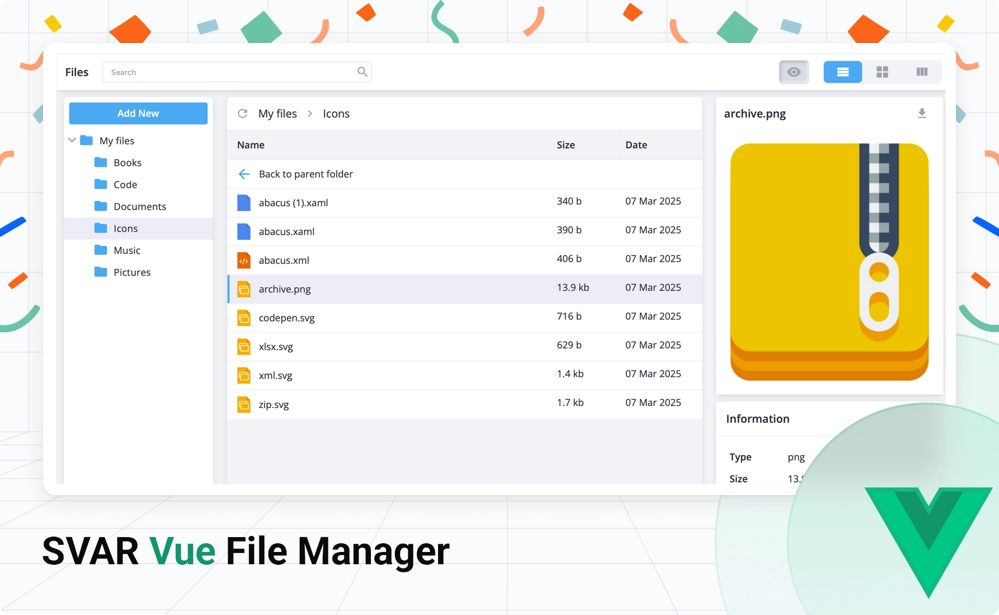This screenshot has width=999, height=615.
Task: Click the Music folder icon
Action: pos(101,250)
